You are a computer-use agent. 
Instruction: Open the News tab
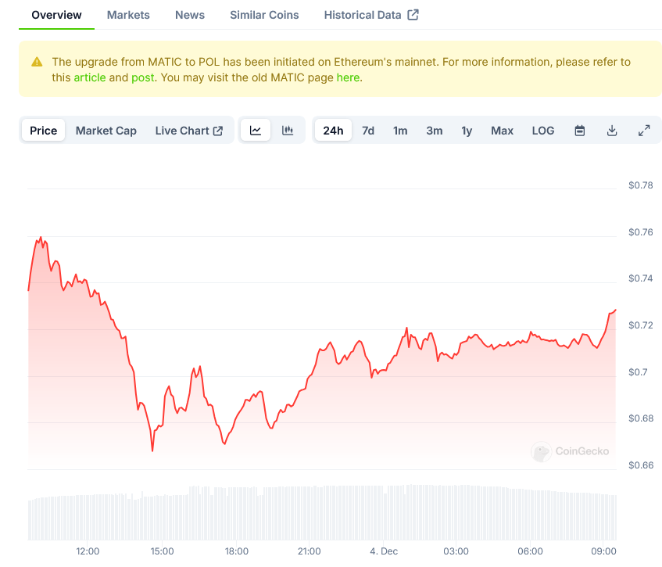coord(190,15)
